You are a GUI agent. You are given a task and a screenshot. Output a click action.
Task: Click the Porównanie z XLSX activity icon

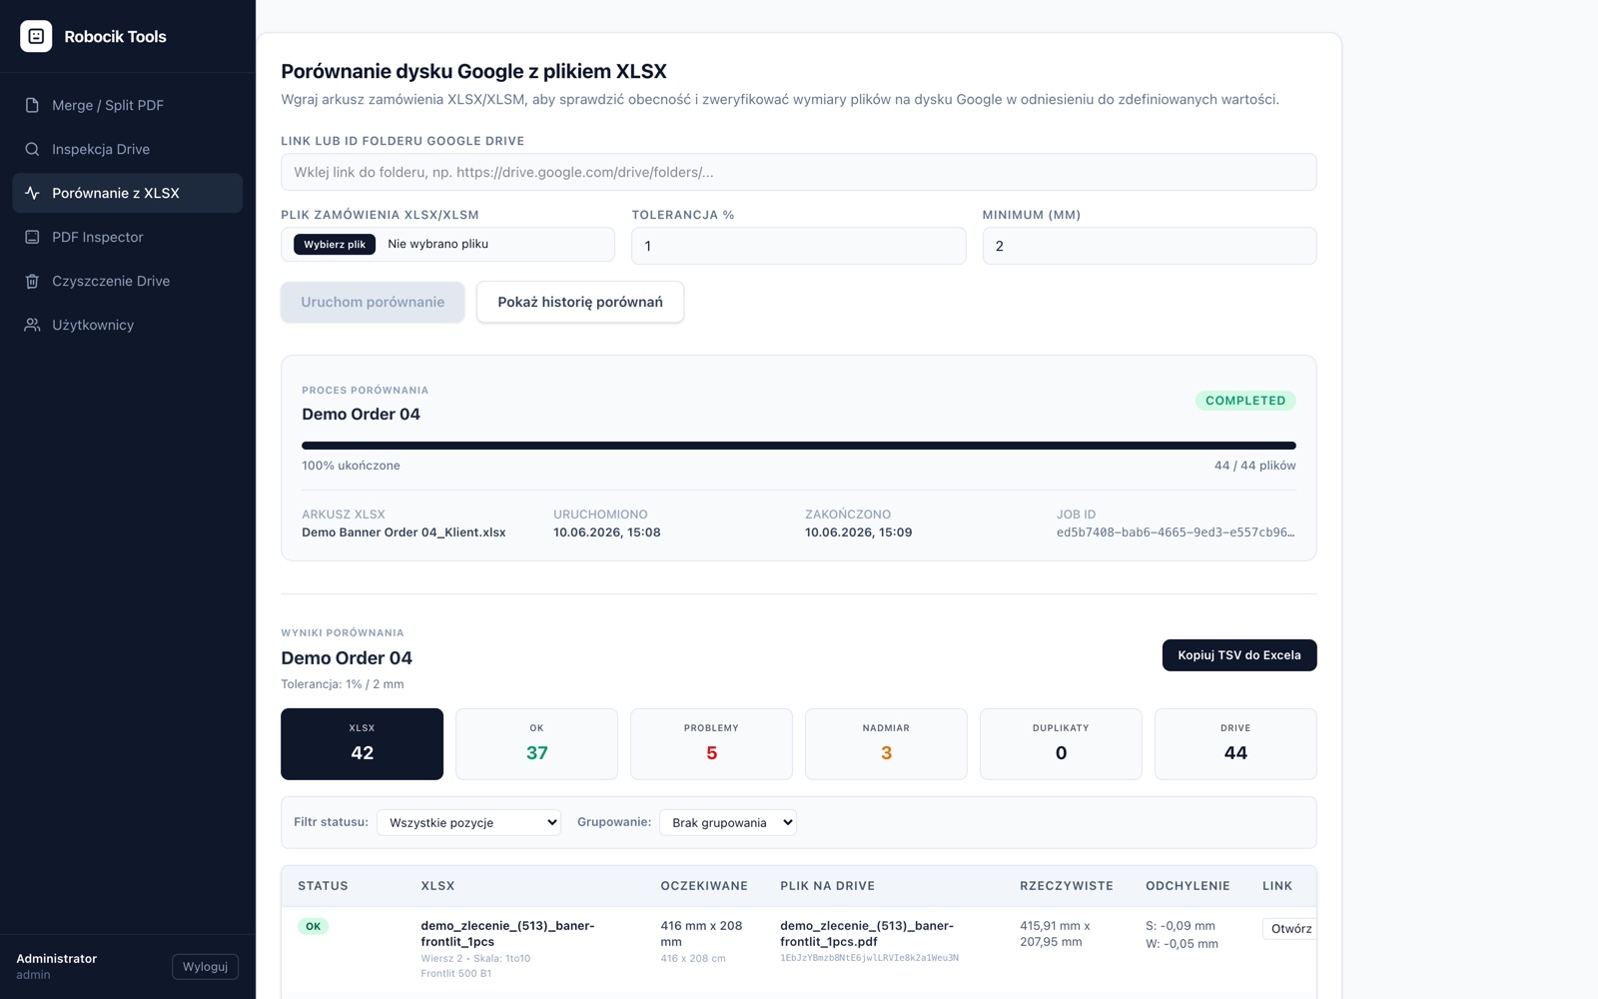[x=32, y=193]
